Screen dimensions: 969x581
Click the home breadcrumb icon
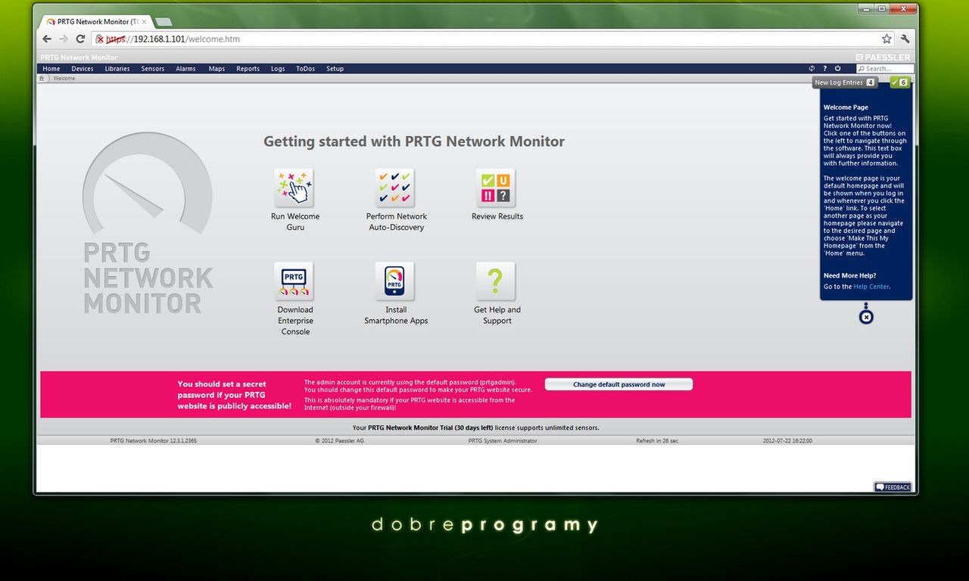pos(43,78)
